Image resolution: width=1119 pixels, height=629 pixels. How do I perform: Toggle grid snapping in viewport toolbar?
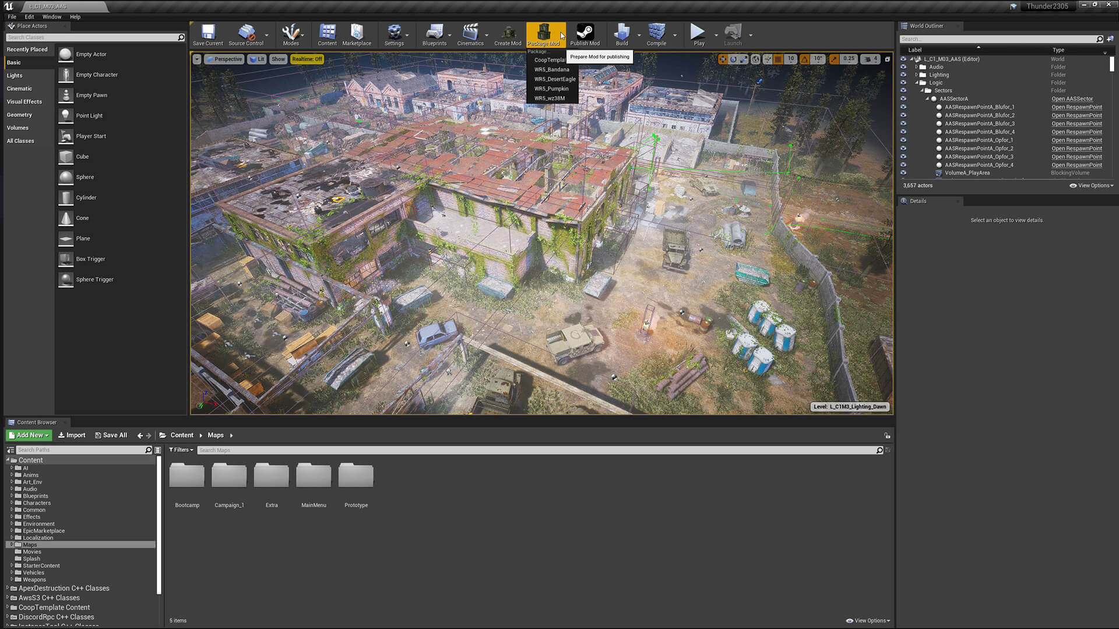point(778,59)
